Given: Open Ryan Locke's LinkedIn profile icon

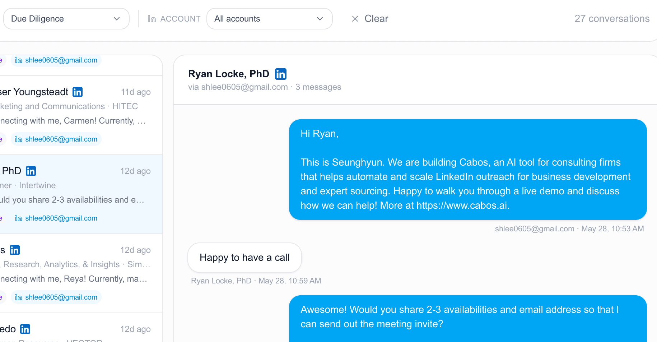Looking at the screenshot, I should click(281, 74).
